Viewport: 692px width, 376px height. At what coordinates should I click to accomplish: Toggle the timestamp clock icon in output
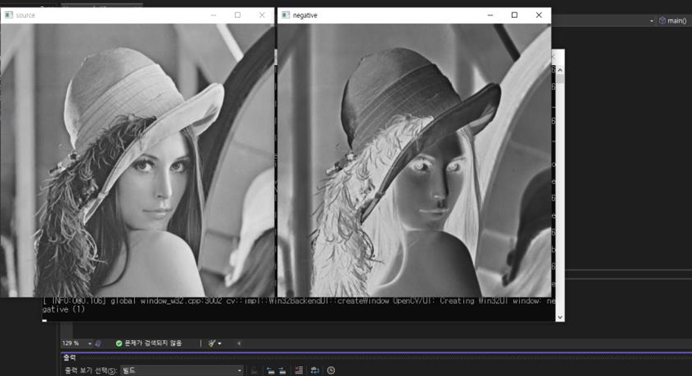(331, 370)
